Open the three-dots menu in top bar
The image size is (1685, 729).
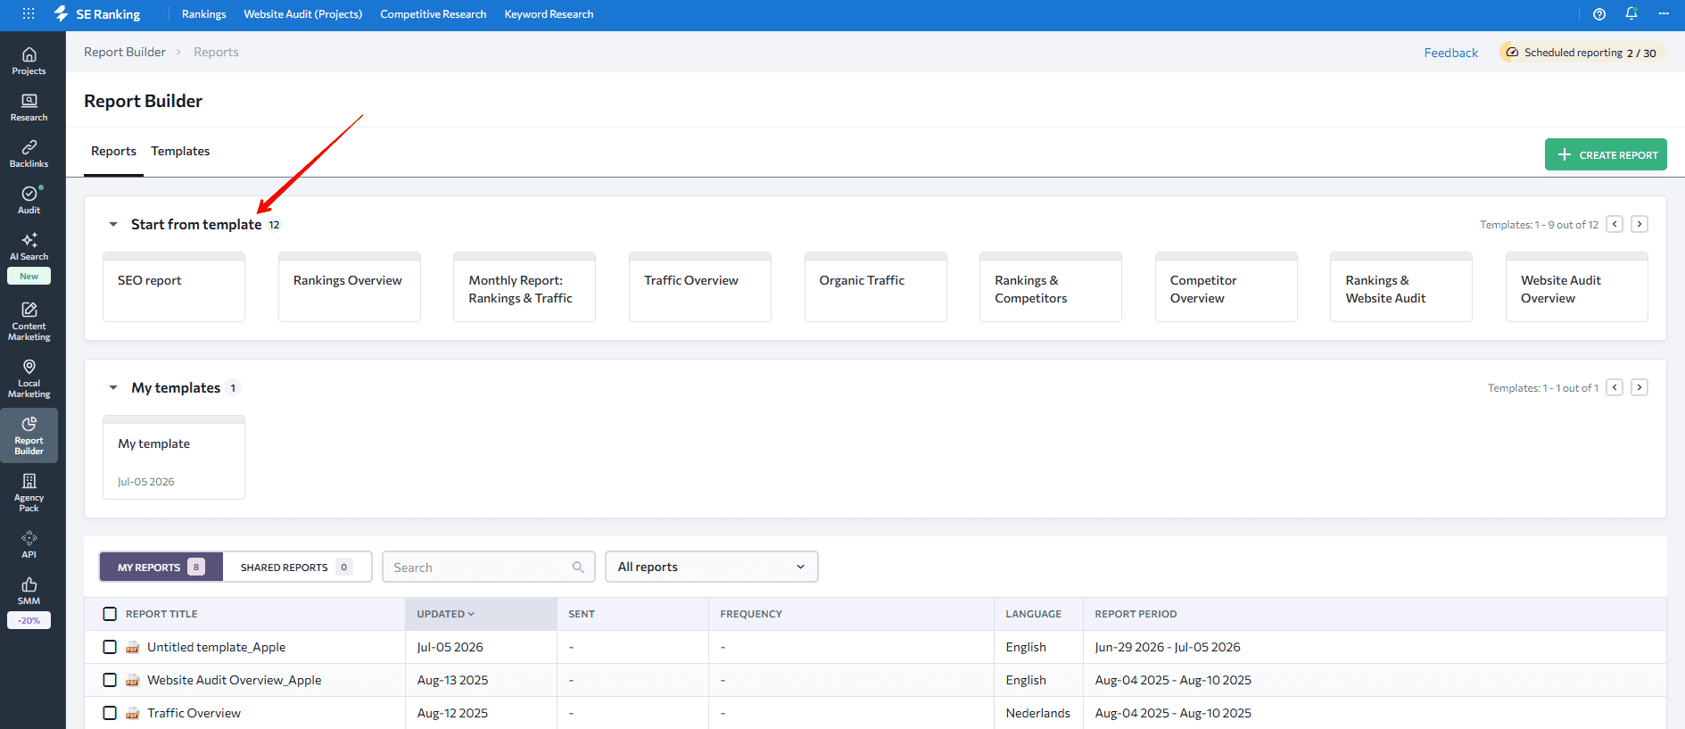[x=1664, y=13]
